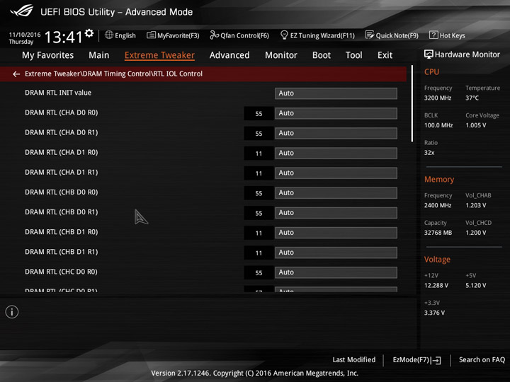
Task: Select English language option
Action: [125, 35]
